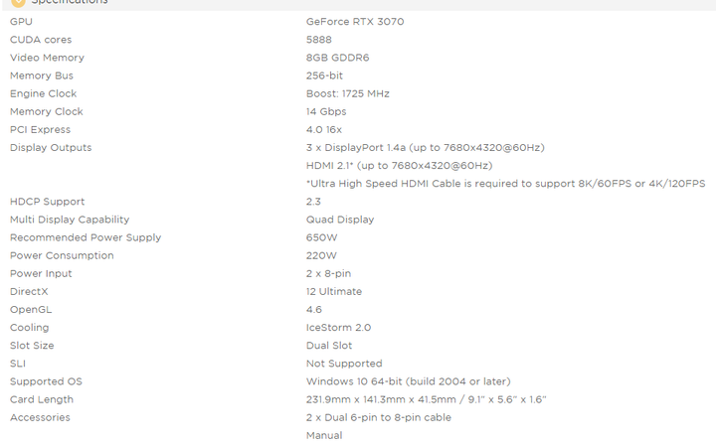Click the Power Consumption 220W value
Viewport: 716px width, 448px height.
(321, 255)
